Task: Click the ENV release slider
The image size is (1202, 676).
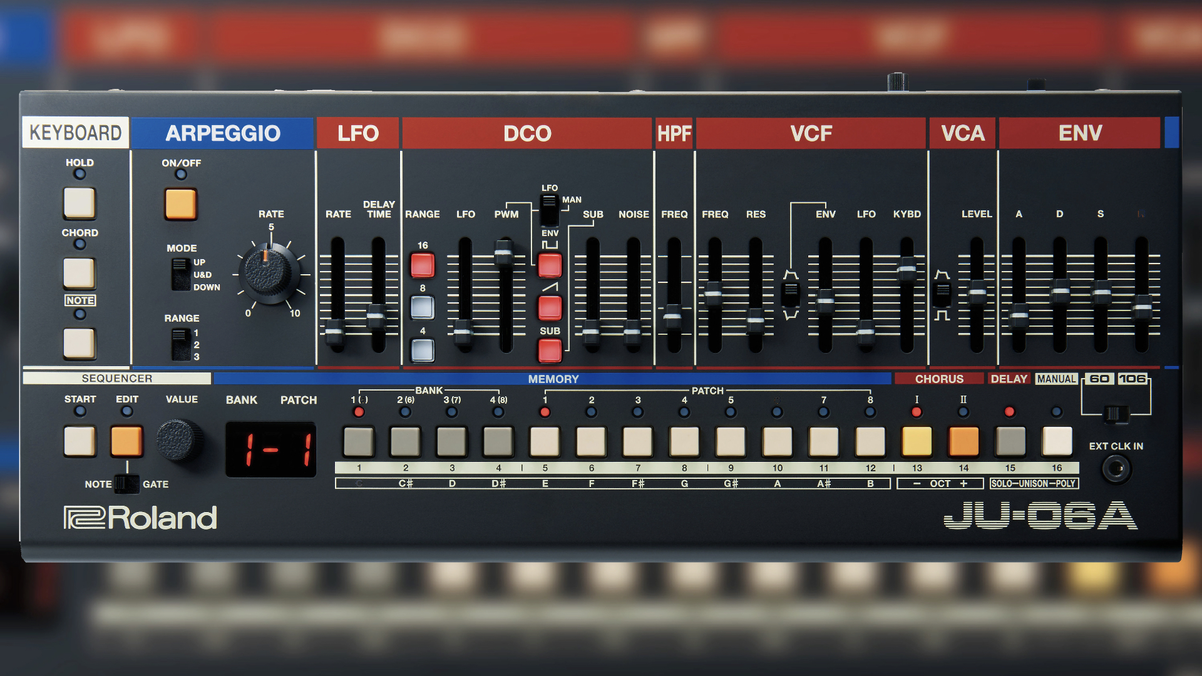Action: [1141, 307]
